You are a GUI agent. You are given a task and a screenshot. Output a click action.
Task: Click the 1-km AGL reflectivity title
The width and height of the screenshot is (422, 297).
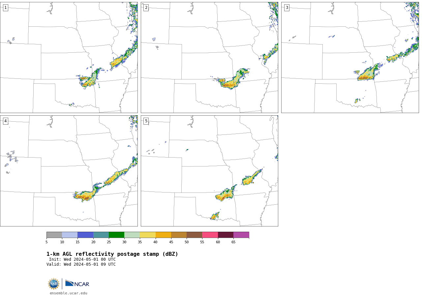coord(112,254)
